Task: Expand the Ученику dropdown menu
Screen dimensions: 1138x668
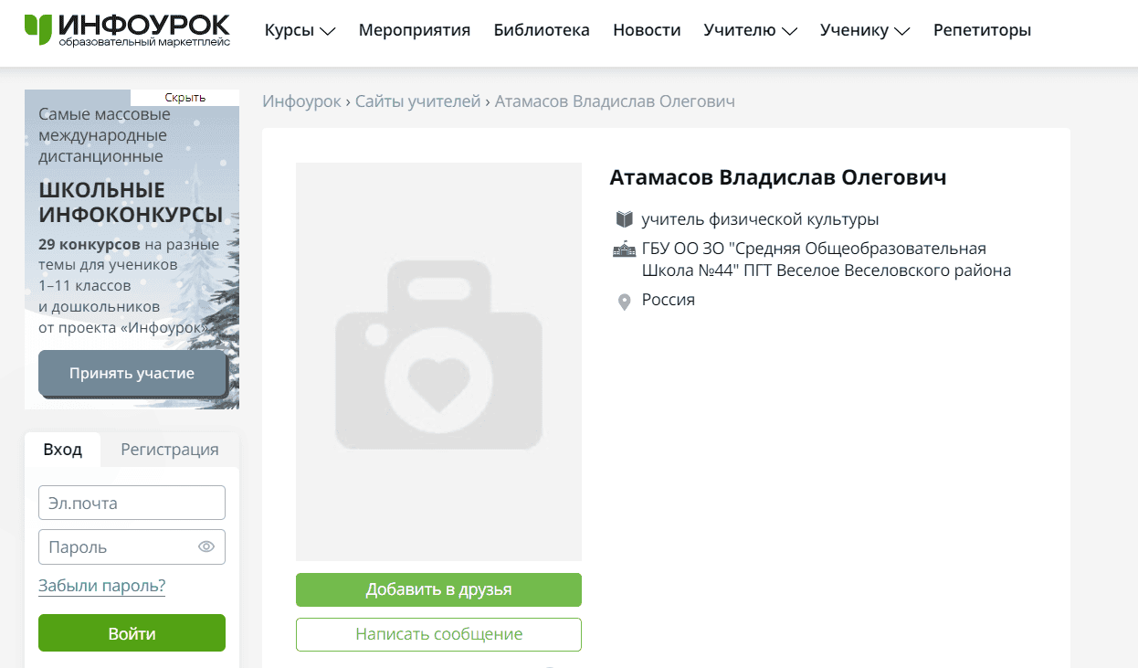Action: coord(864,30)
